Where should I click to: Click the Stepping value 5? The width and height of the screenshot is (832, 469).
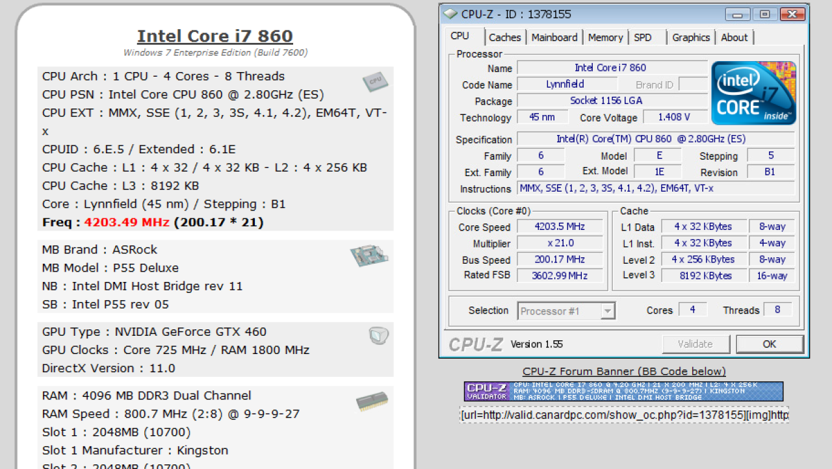771,156
